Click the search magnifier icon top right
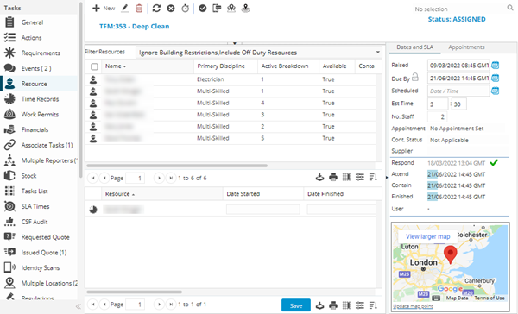 [510, 8]
